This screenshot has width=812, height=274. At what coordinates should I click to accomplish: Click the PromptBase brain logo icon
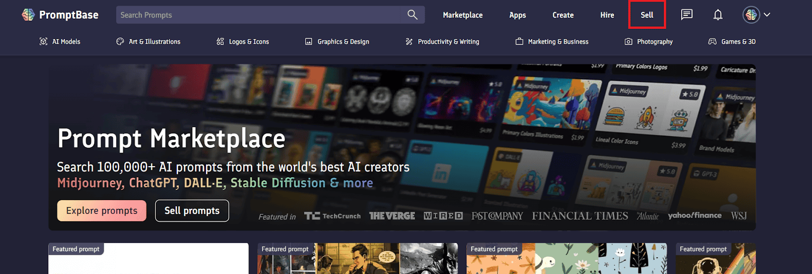click(28, 15)
